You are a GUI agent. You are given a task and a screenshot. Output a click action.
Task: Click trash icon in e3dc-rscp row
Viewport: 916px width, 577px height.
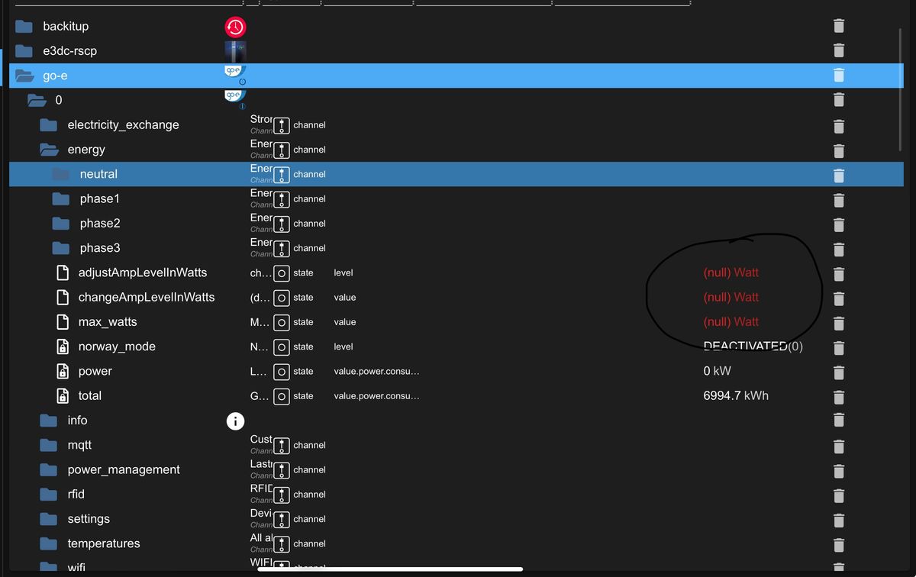(x=838, y=50)
